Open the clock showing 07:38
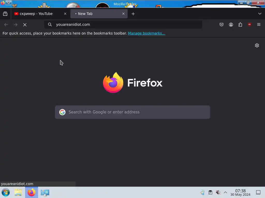The height and width of the screenshot is (198, 265). pos(240,192)
